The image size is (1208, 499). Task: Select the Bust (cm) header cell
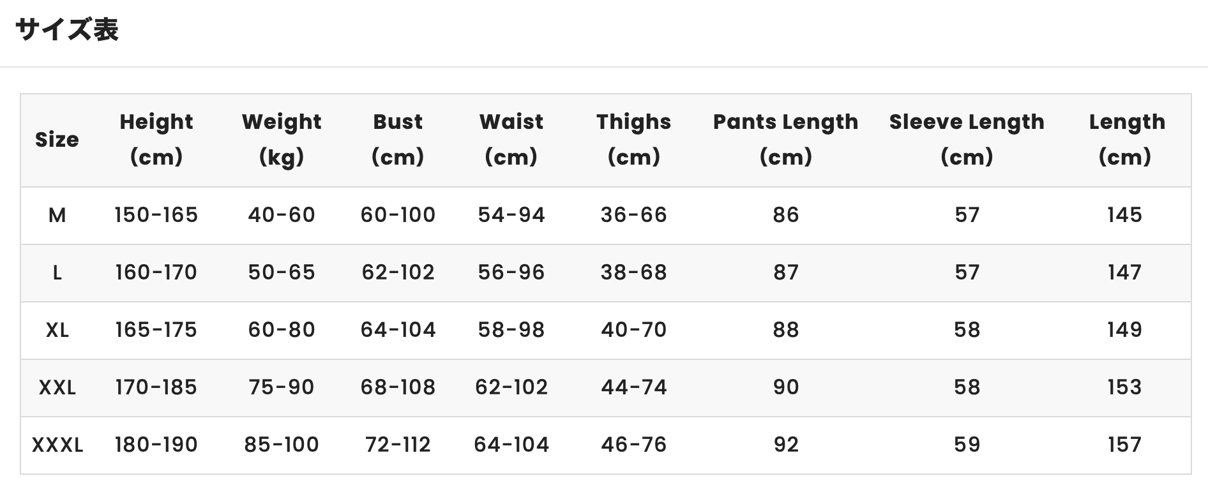pos(398,139)
